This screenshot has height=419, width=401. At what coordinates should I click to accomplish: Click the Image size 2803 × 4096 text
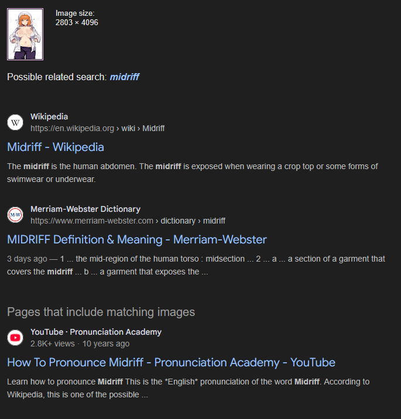click(77, 18)
